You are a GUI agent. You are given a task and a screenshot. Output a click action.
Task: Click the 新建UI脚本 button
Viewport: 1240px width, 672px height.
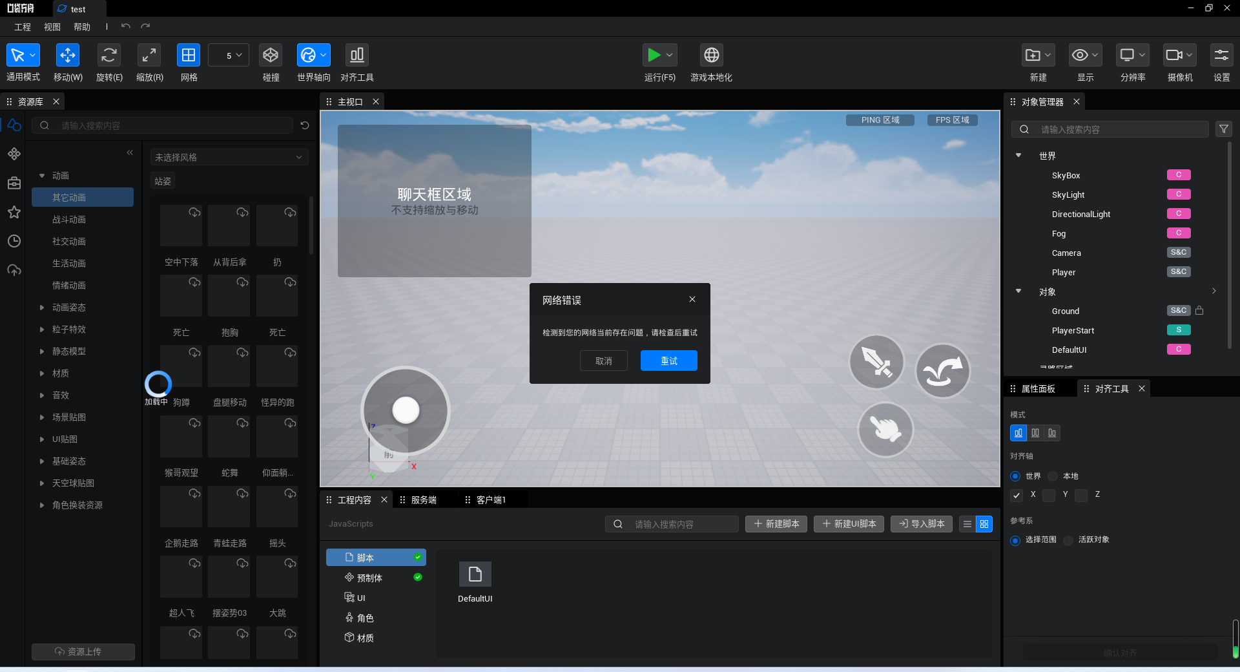point(849,524)
